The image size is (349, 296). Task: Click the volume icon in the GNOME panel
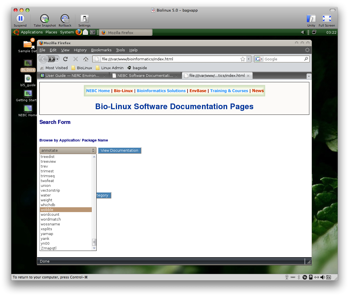coord(302,32)
